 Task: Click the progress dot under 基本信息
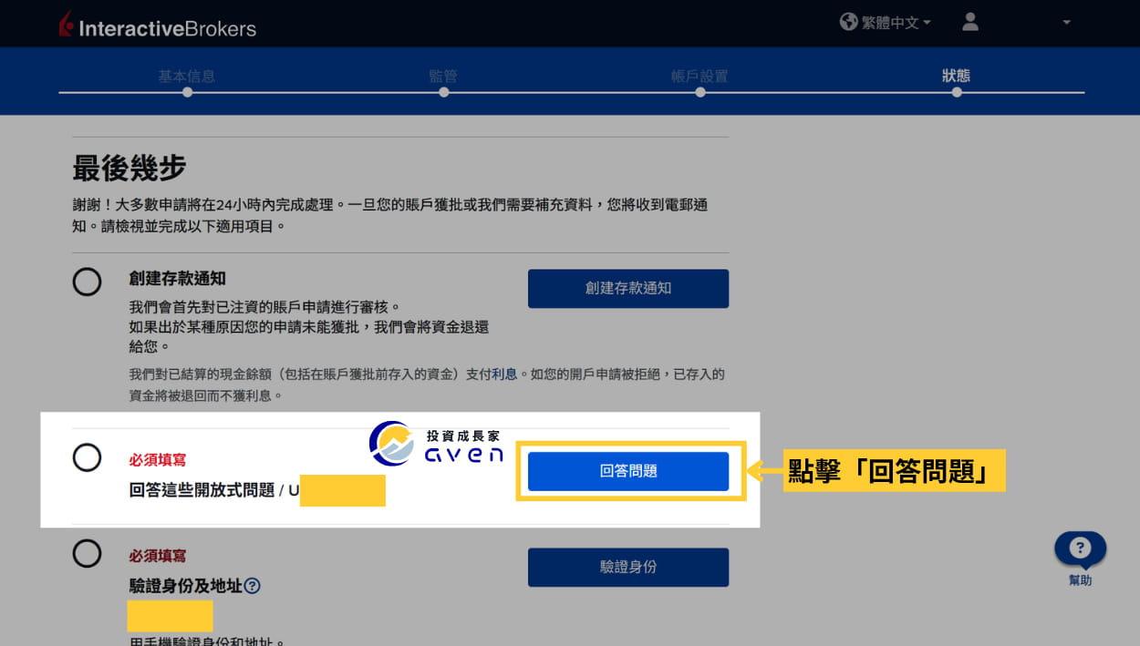pos(187,92)
